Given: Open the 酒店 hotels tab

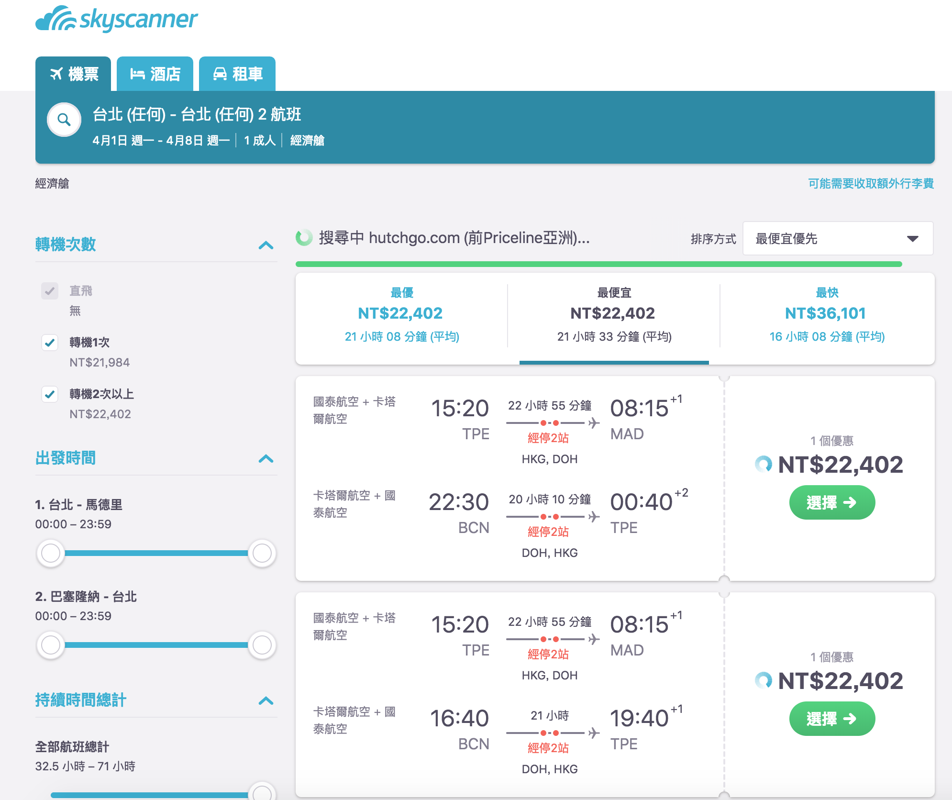Looking at the screenshot, I should 155,74.
